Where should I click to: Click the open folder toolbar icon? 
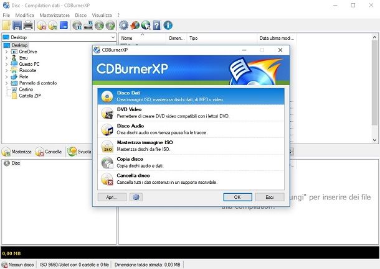pyautogui.click(x=6, y=25)
